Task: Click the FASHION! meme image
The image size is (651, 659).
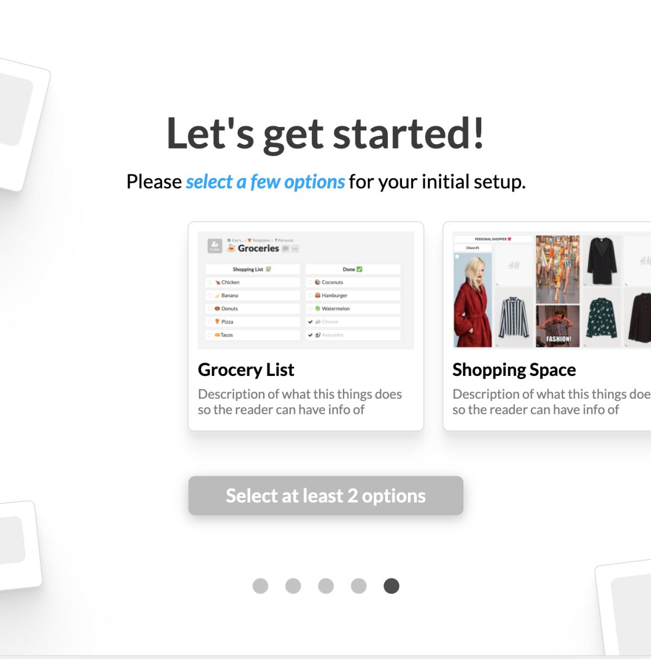Action: pos(558,326)
